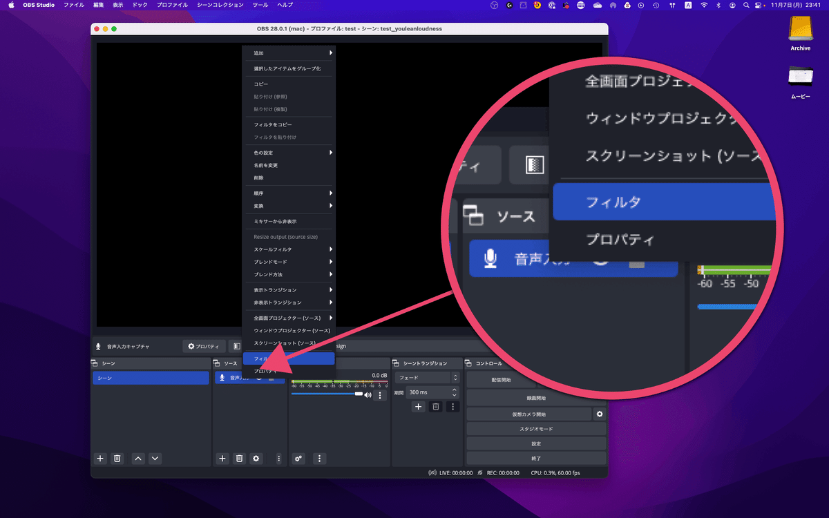829x518 pixels.
Task: Choose フィルタ in context menu
Action: [289, 358]
